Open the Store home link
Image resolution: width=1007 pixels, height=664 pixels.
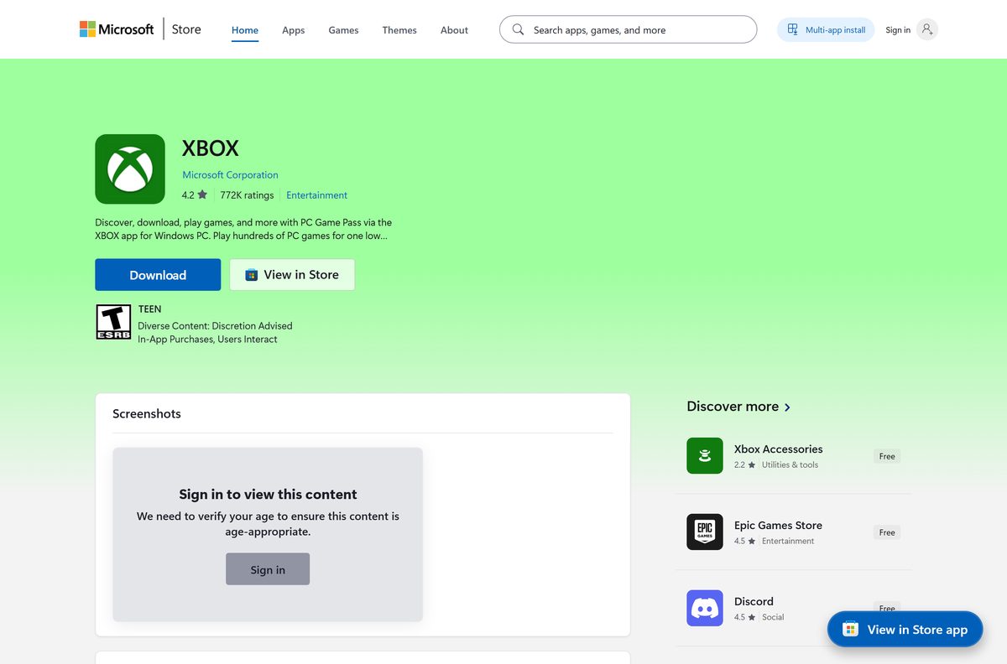(186, 29)
